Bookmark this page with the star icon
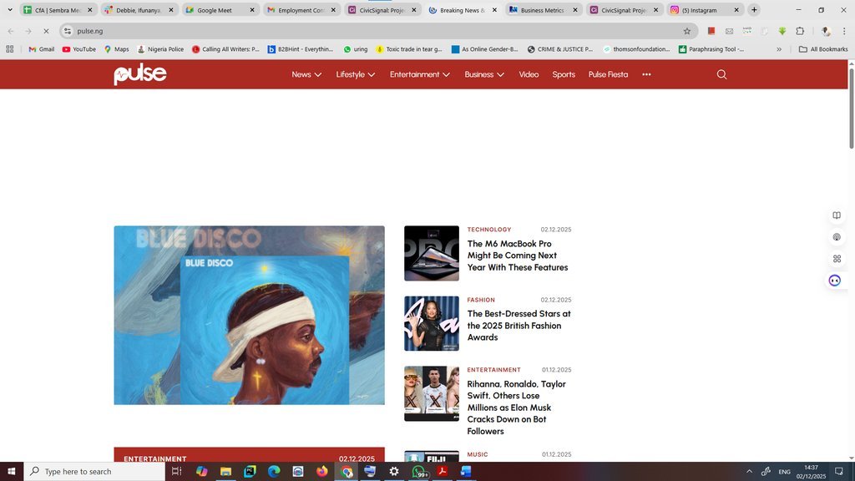 [687, 31]
